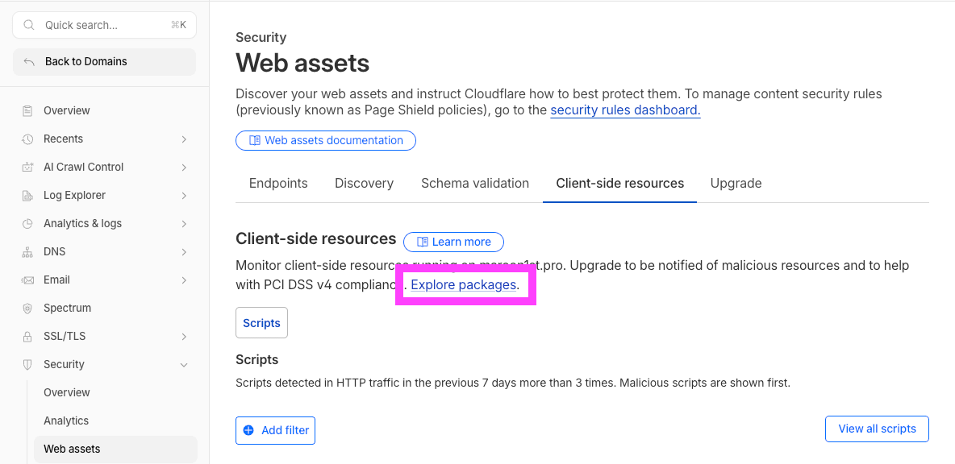Switch to the Endpoints tab
This screenshot has height=464, width=955.
click(278, 183)
